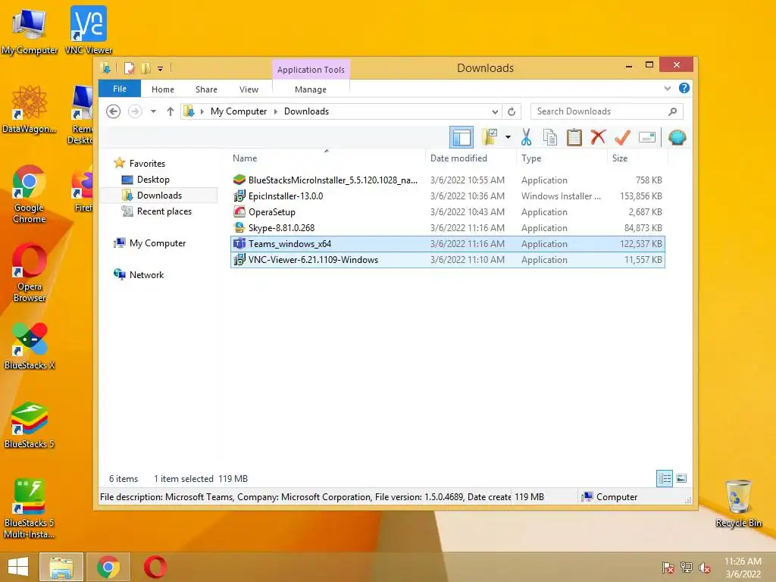
Task: Toggle the navigation pane layout button
Action: coord(462,137)
